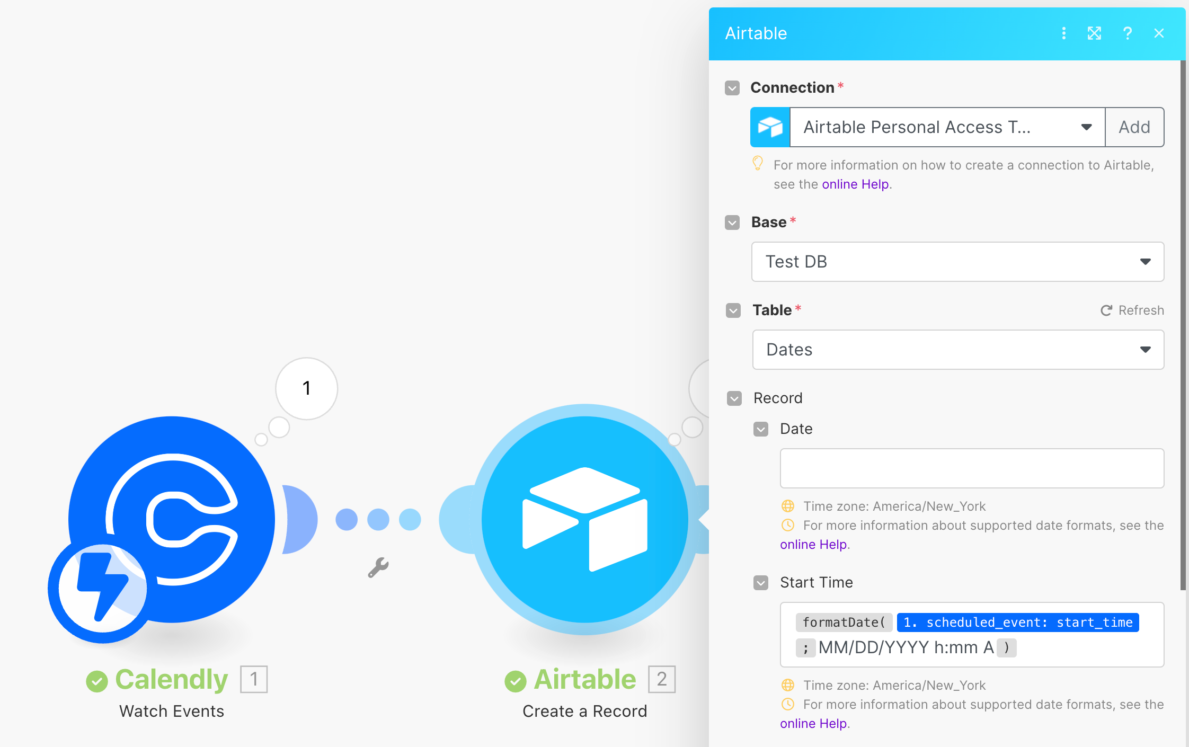
Task: Click the lightbulb hint icon under Connection
Action: click(758, 164)
